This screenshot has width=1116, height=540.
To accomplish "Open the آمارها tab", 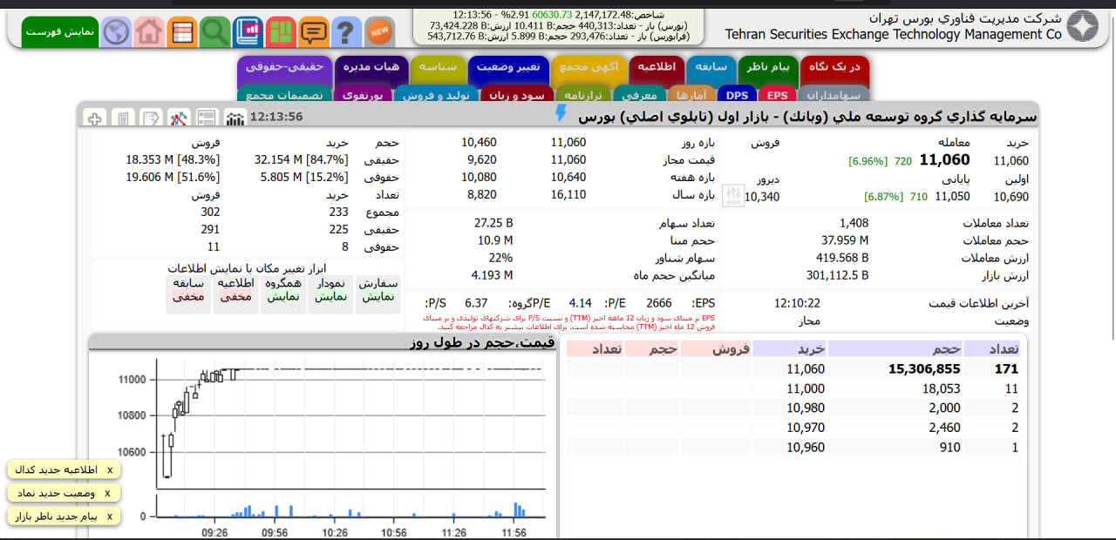I will point(691,95).
